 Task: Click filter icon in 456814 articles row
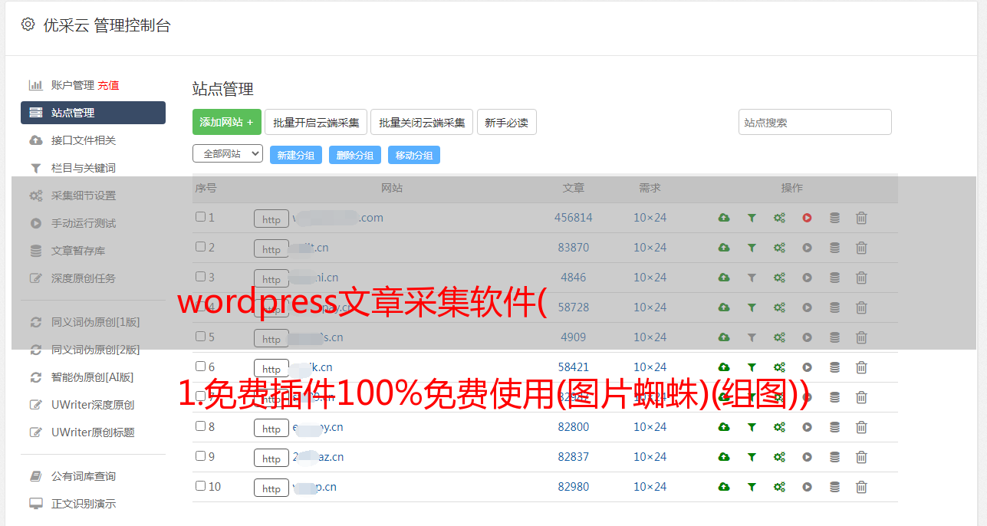(752, 218)
